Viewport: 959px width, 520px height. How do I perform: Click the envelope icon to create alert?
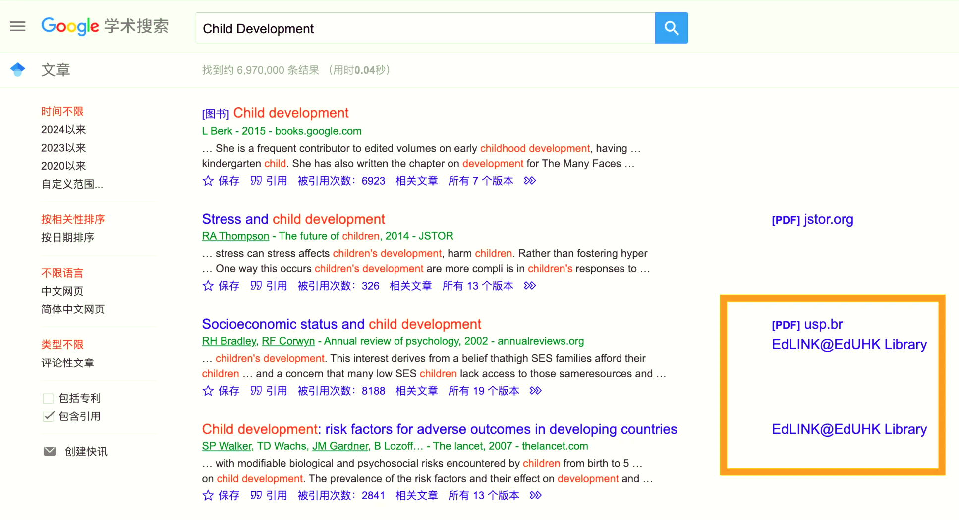click(50, 451)
